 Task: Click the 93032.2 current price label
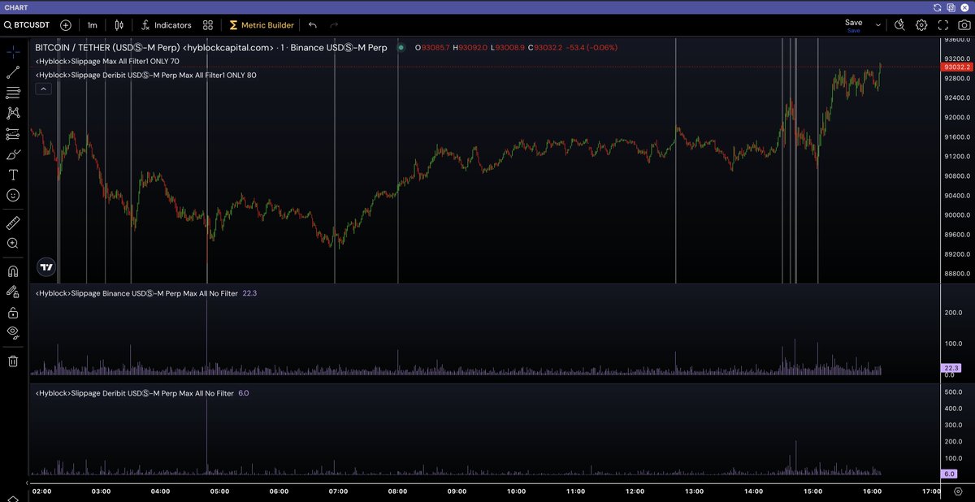point(957,67)
